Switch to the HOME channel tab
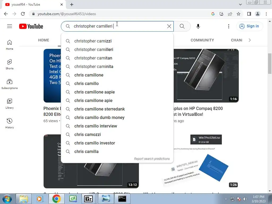The width and height of the screenshot is (272, 204). (x=44, y=40)
